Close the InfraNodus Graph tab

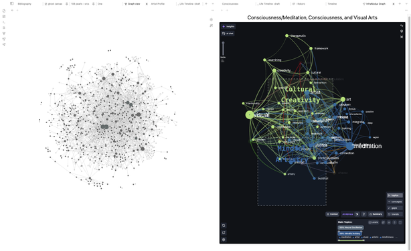(394, 4)
